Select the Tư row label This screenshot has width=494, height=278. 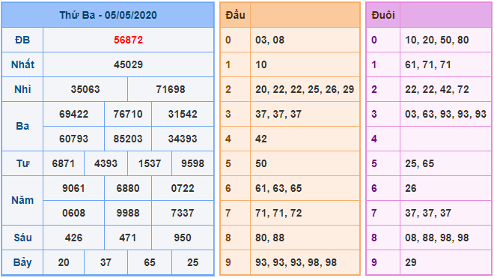click(x=22, y=163)
